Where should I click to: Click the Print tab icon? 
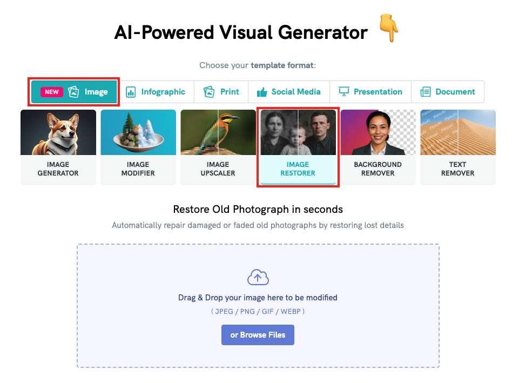coord(209,92)
